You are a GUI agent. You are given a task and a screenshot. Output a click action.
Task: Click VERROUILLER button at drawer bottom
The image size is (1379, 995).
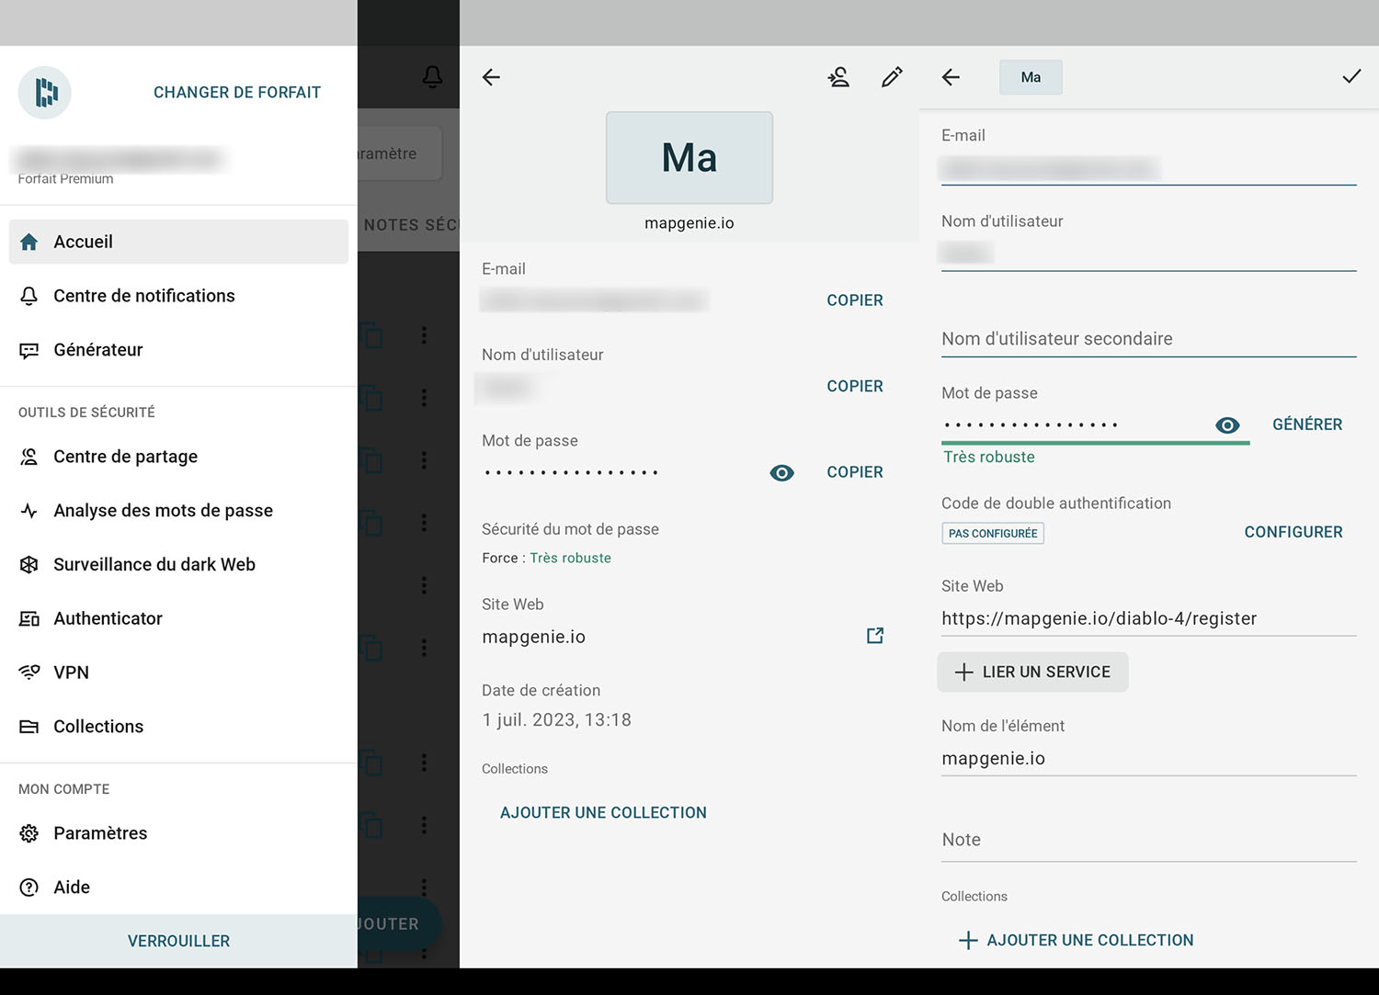pyautogui.click(x=178, y=941)
